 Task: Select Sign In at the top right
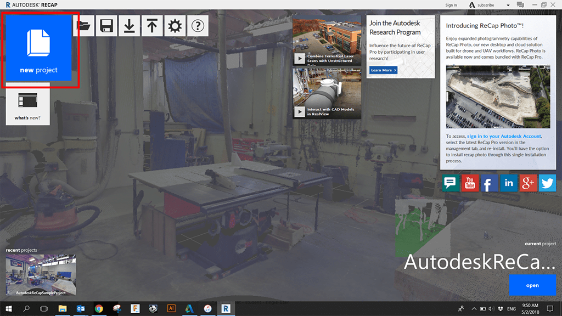pos(450,5)
